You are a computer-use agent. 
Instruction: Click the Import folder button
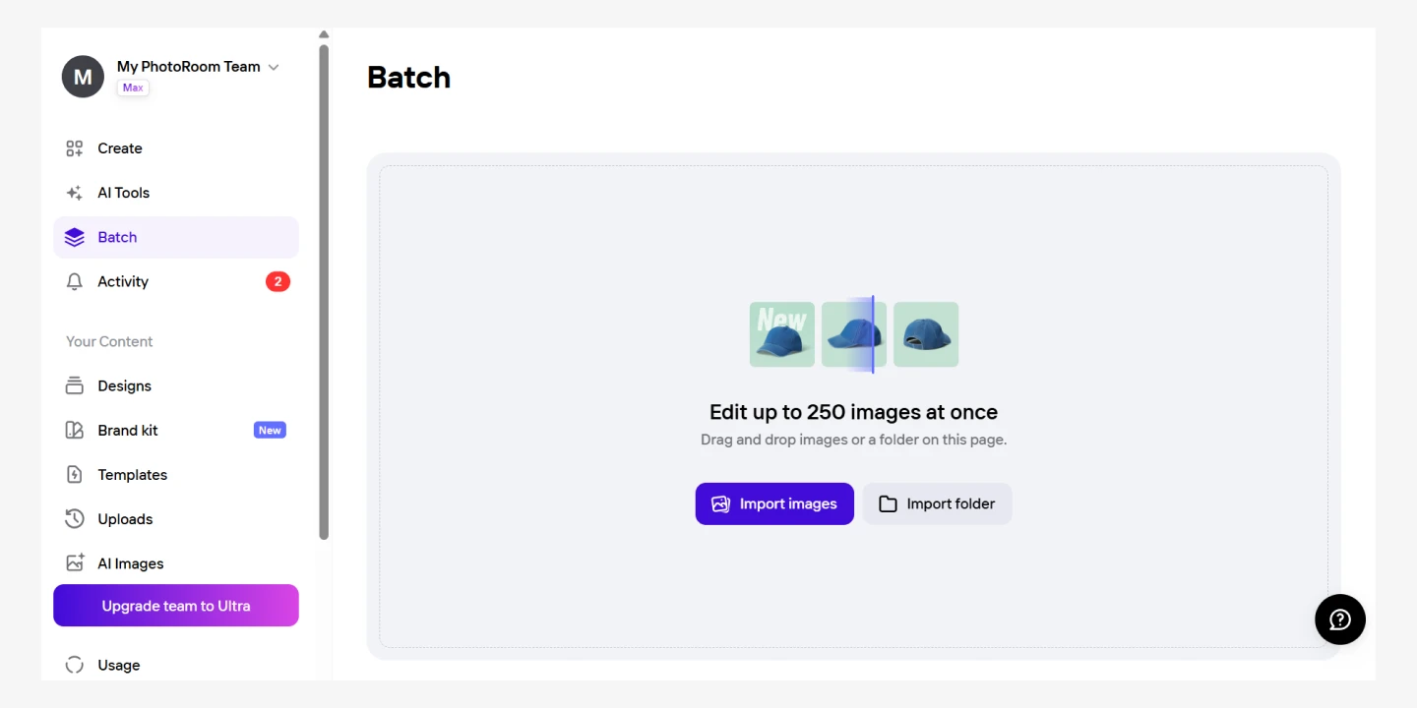[937, 503]
